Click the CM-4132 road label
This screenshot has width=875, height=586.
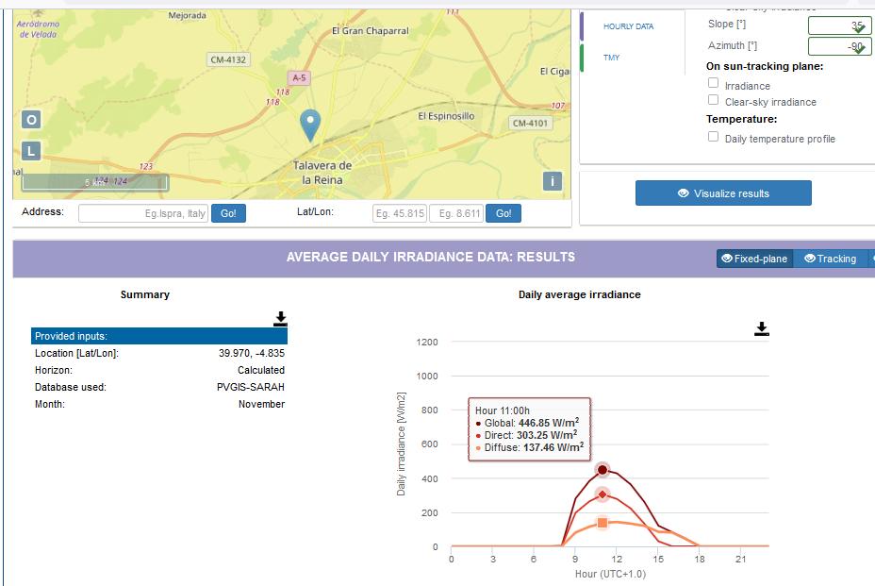[228, 59]
